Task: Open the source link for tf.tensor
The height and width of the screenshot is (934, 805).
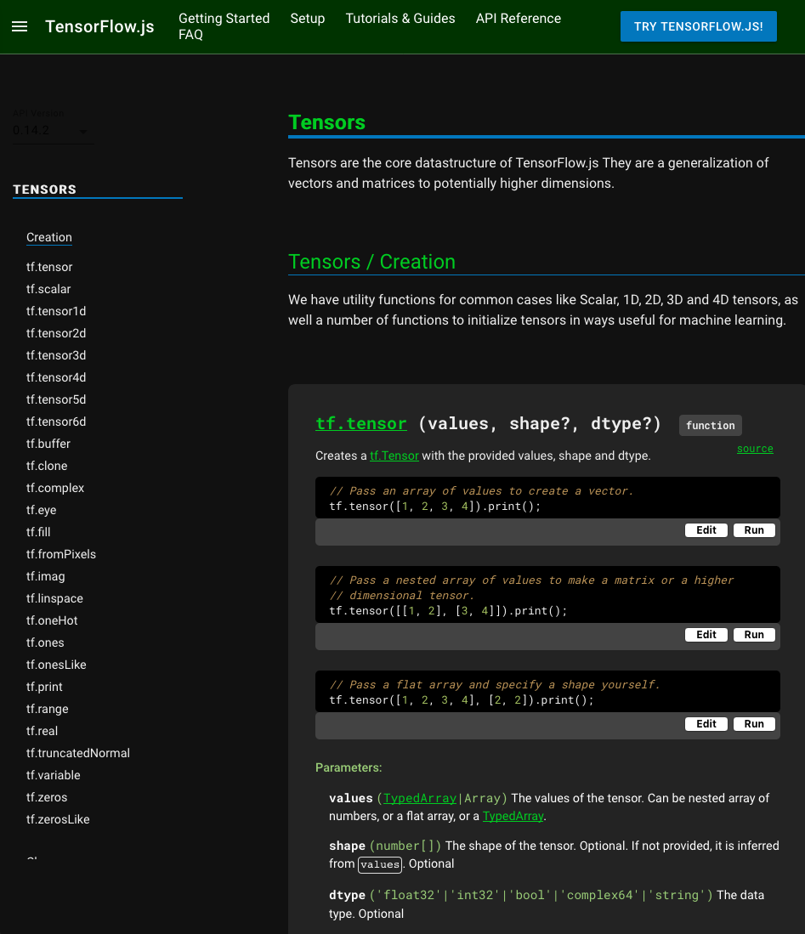Action: tap(755, 448)
